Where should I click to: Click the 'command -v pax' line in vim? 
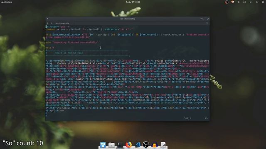89,29
